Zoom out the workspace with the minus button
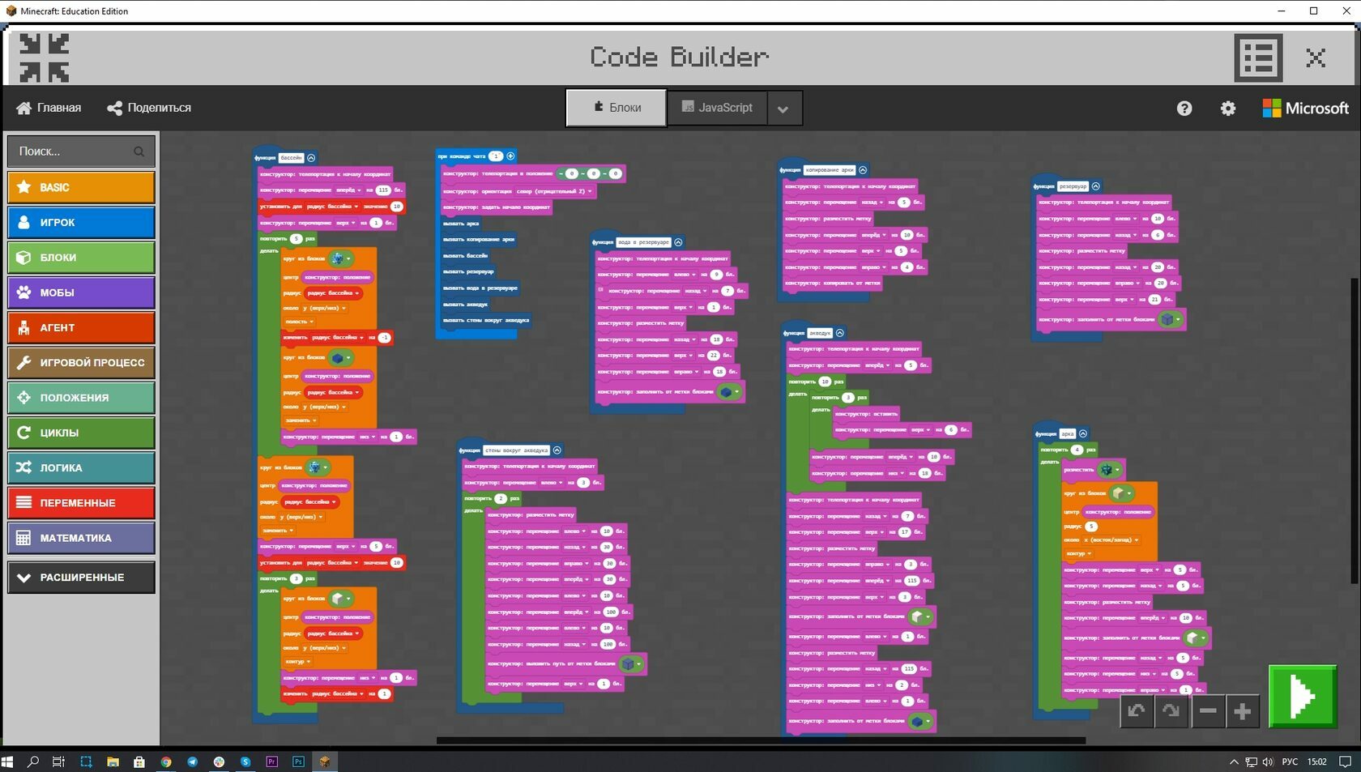Image resolution: width=1361 pixels, height=772 pixels. (1208, 711)
